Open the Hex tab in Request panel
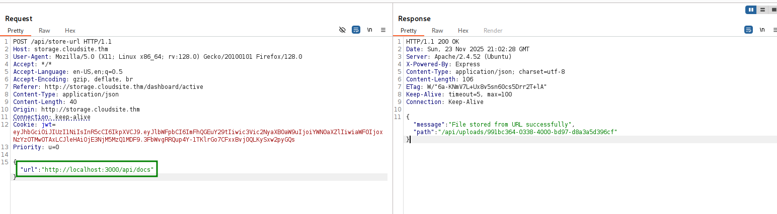The height and width of the screenshot is (214, 777). (x=70, y=31)
